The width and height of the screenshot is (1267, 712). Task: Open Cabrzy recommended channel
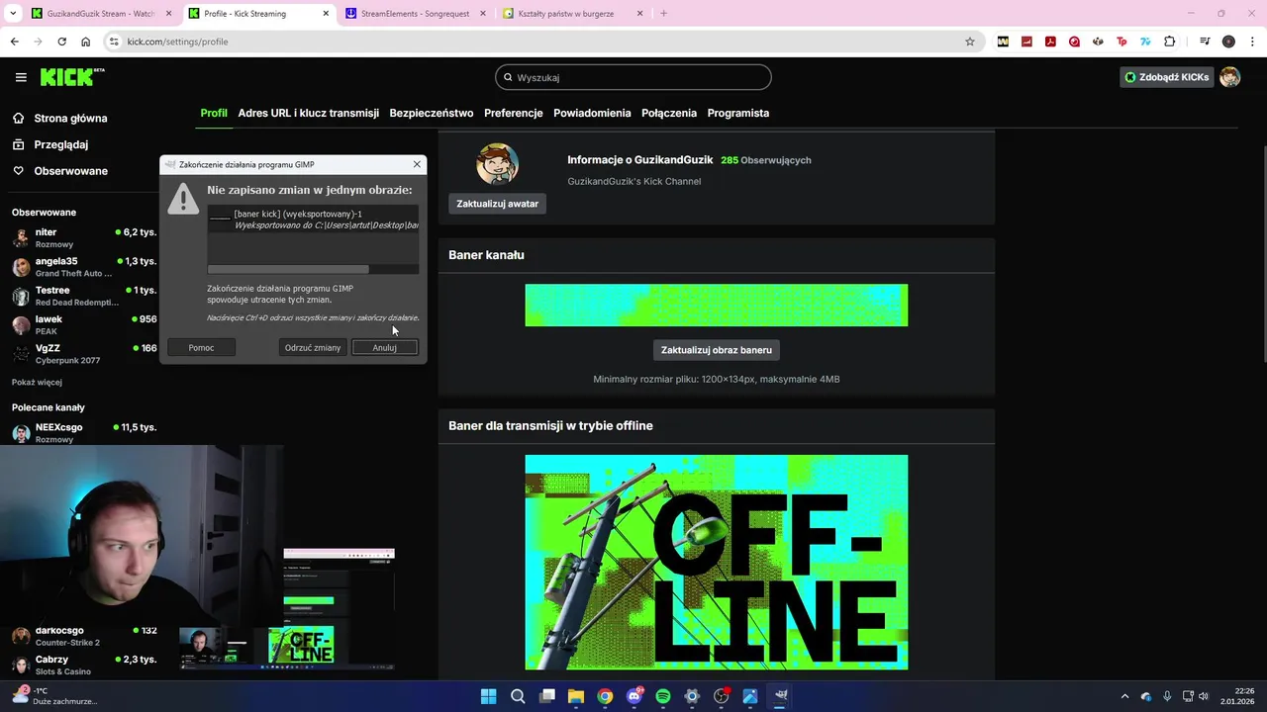(x=84, y=665)
